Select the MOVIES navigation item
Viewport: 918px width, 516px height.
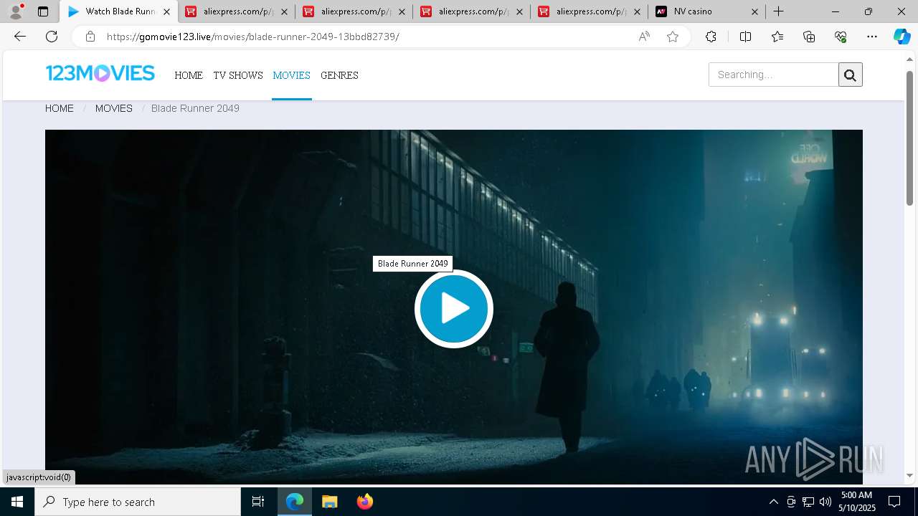click(x=291, y=75)
